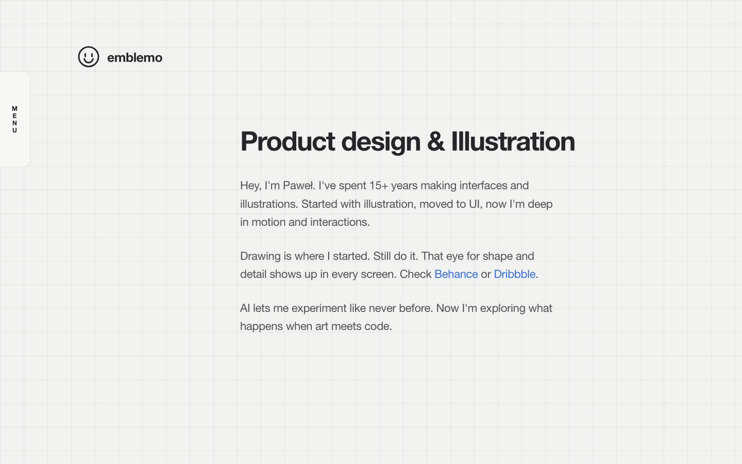This screenshot has height=464, width=742.
Task: Click the letter M of vertical MENU label
Action: pyautogui.click(x=14, y=109)
